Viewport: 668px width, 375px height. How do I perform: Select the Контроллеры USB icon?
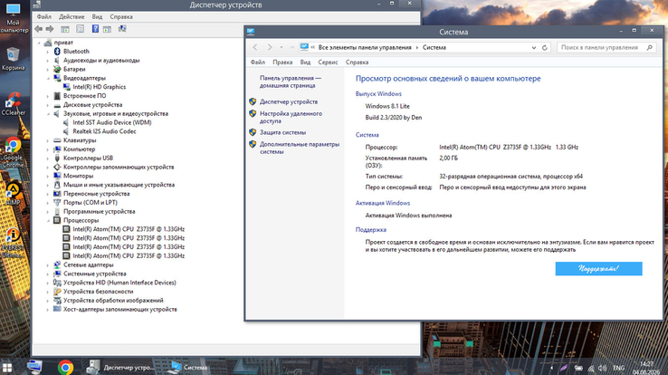tap(57, 159)
